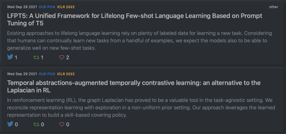Image resolution: width=286 pixels, height=134 pixels.
Task: Click the retweet icon on Temporal abstractions card
Action: pyautogui.click(x=36, y=124)
